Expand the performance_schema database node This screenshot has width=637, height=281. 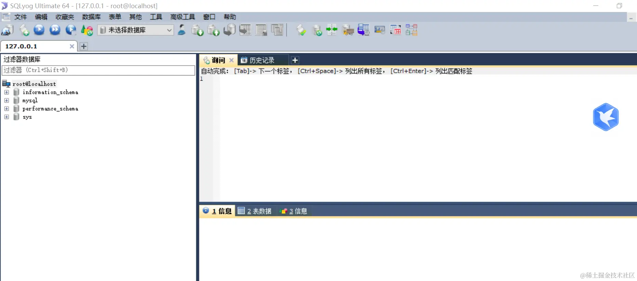pos(6,109)
